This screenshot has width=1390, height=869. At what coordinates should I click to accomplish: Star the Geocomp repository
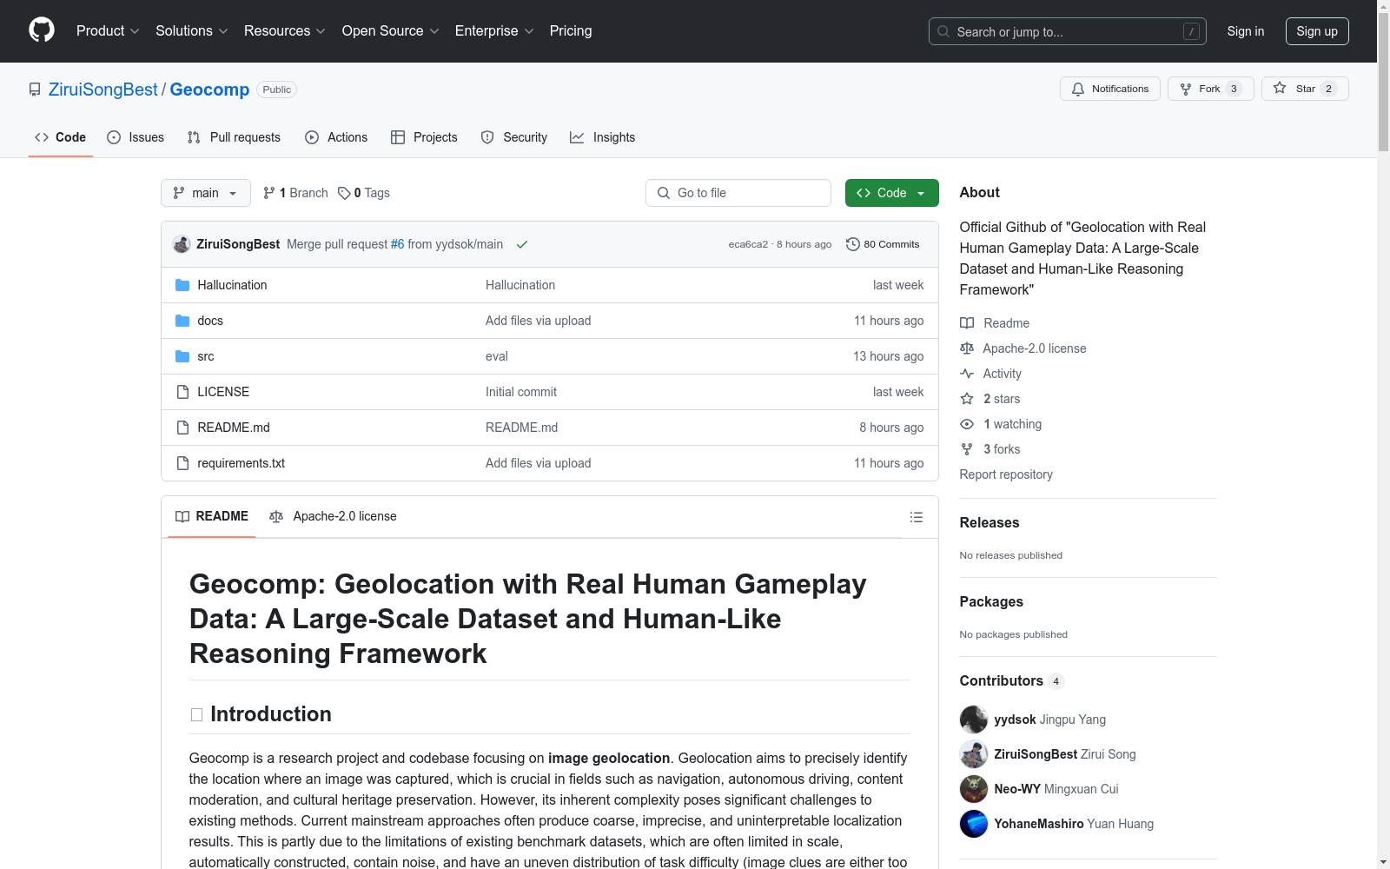tap(1304, 89)
